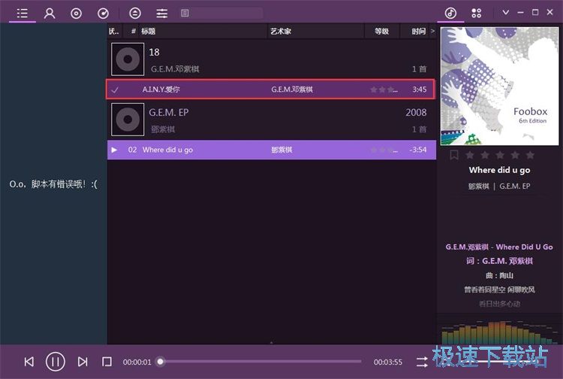Select the album group header 18
This screenshot has width=563, height=379.
pyautogui.click(x=272, y=59)
